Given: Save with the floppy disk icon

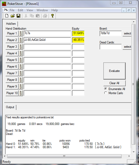Looking at the screenshot, I should point(18,16).
